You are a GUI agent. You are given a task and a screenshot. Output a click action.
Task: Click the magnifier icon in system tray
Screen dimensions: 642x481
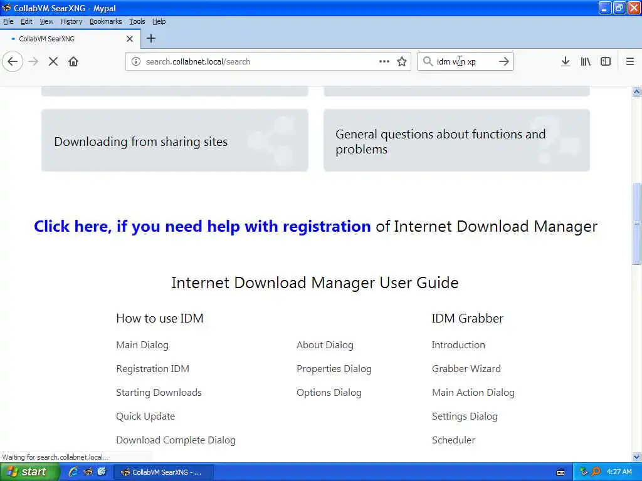point(596,472)
